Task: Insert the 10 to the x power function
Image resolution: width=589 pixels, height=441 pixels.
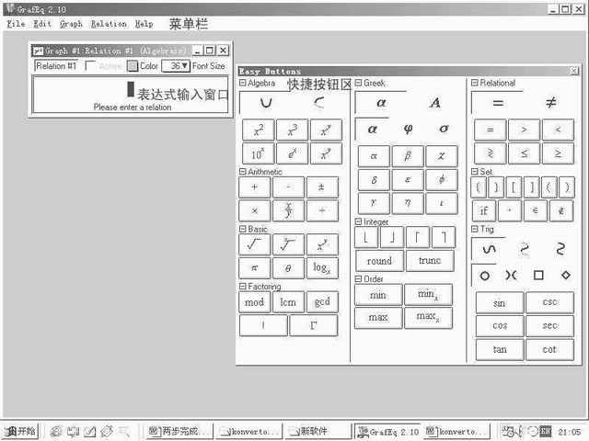Action: (259, 153)
